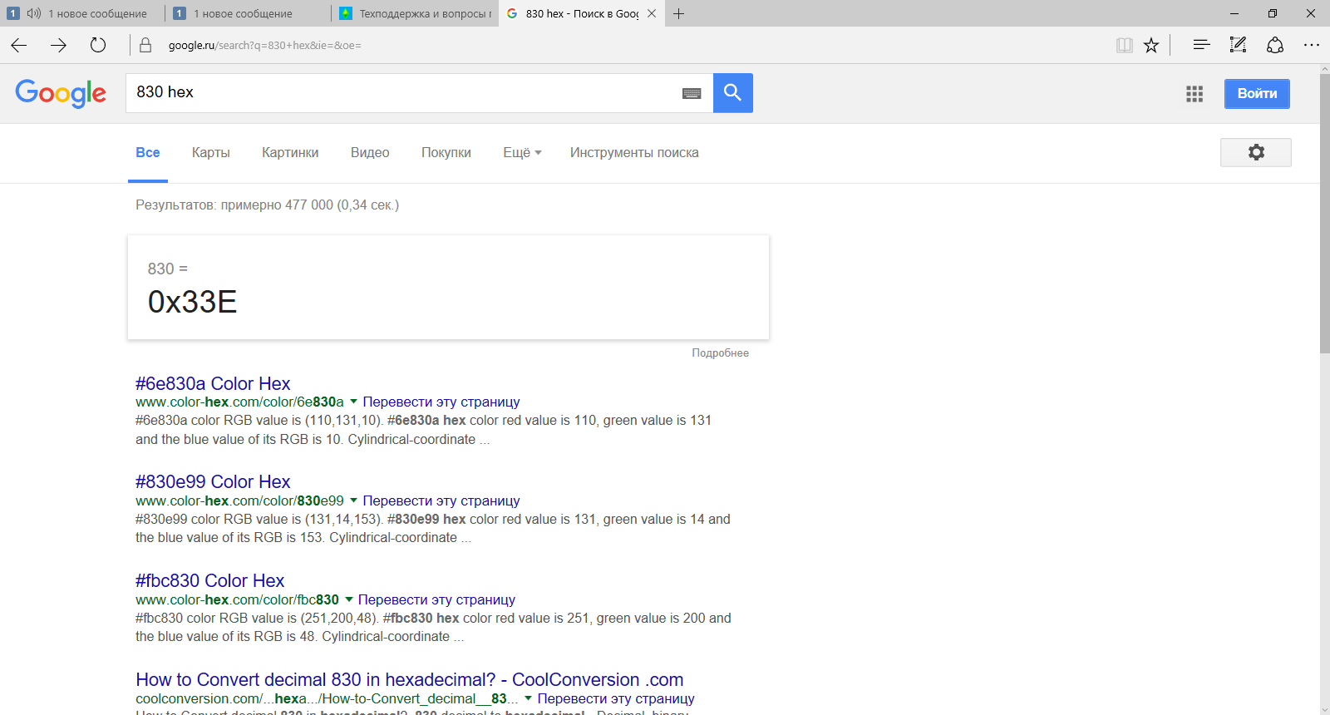Select the 'Картинки' search tab
This screenshot has width=1330, height=715.
coord(290,153)
